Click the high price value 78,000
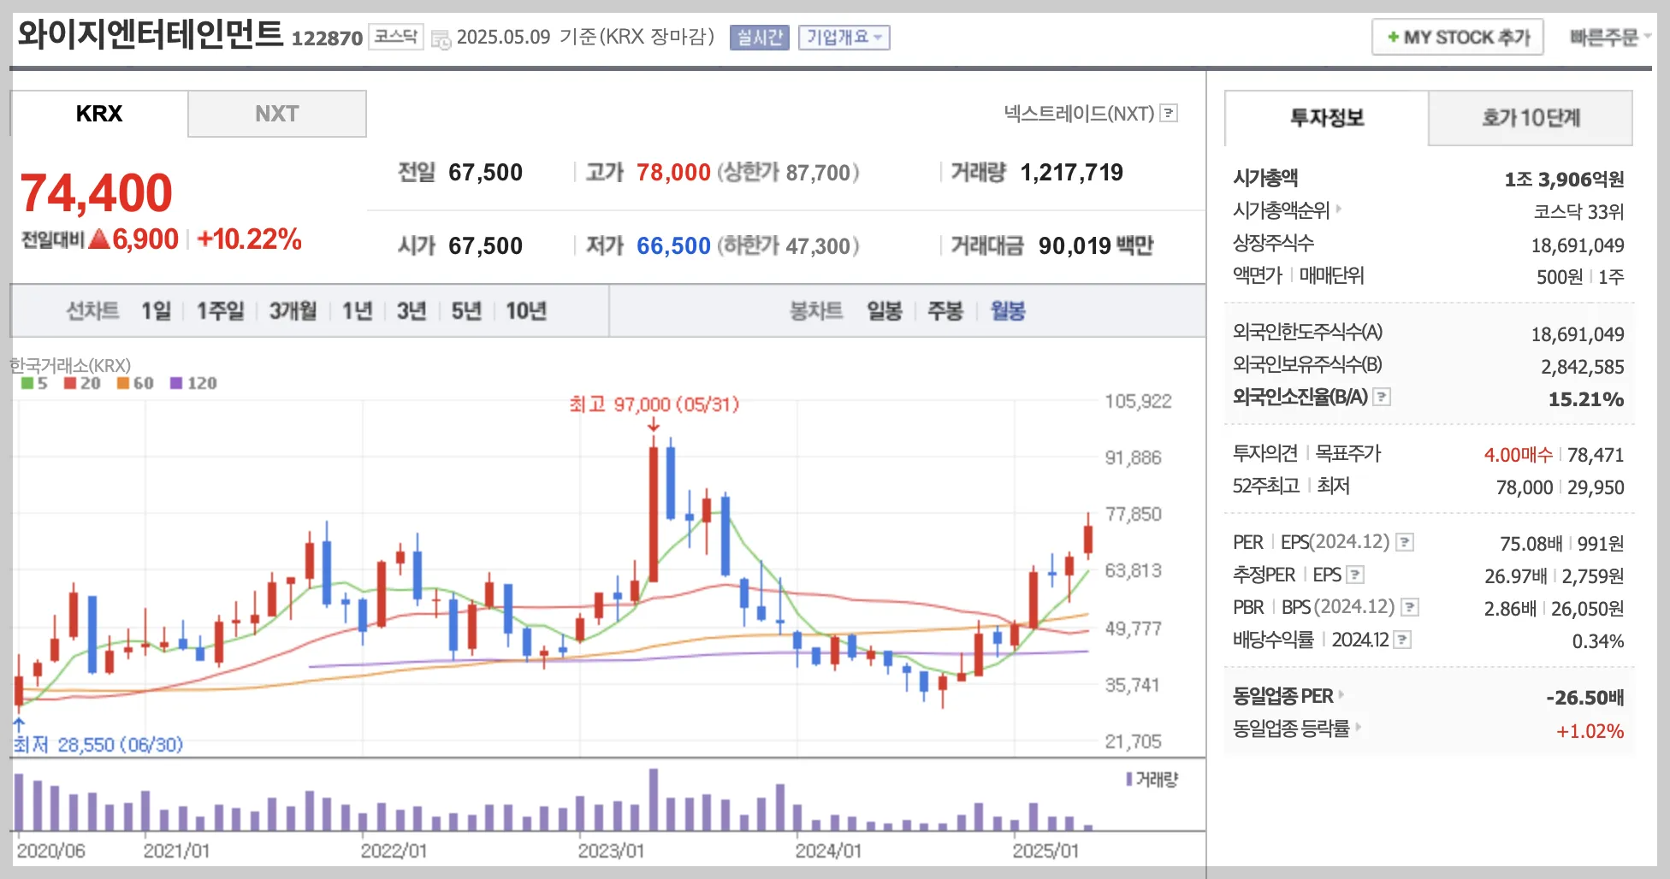The height and width of the screenshot is (879, 1670). point(673,173)
